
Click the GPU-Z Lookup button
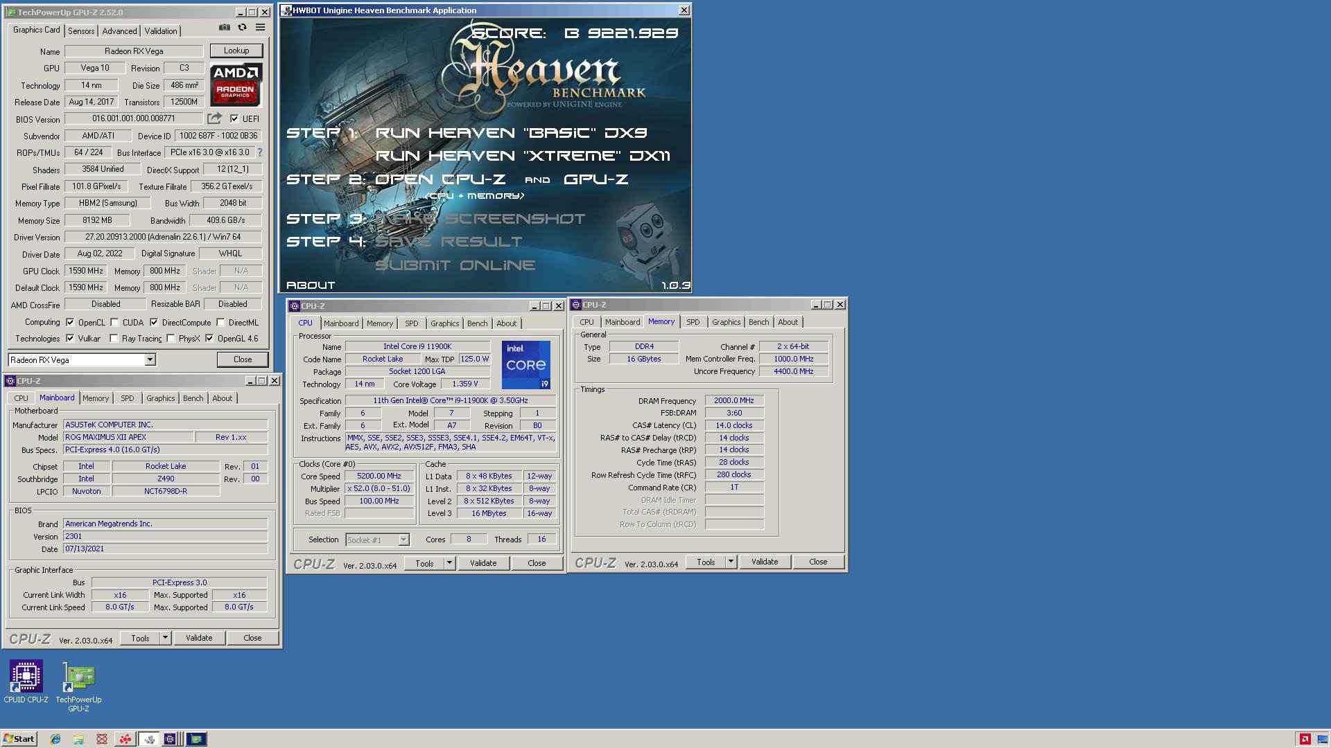click(x=236, y=51)
